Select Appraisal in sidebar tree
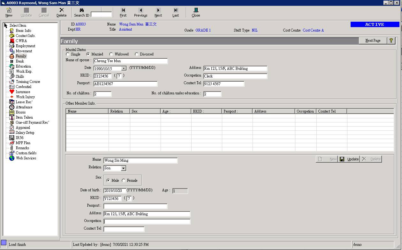 tap(23, 128)
